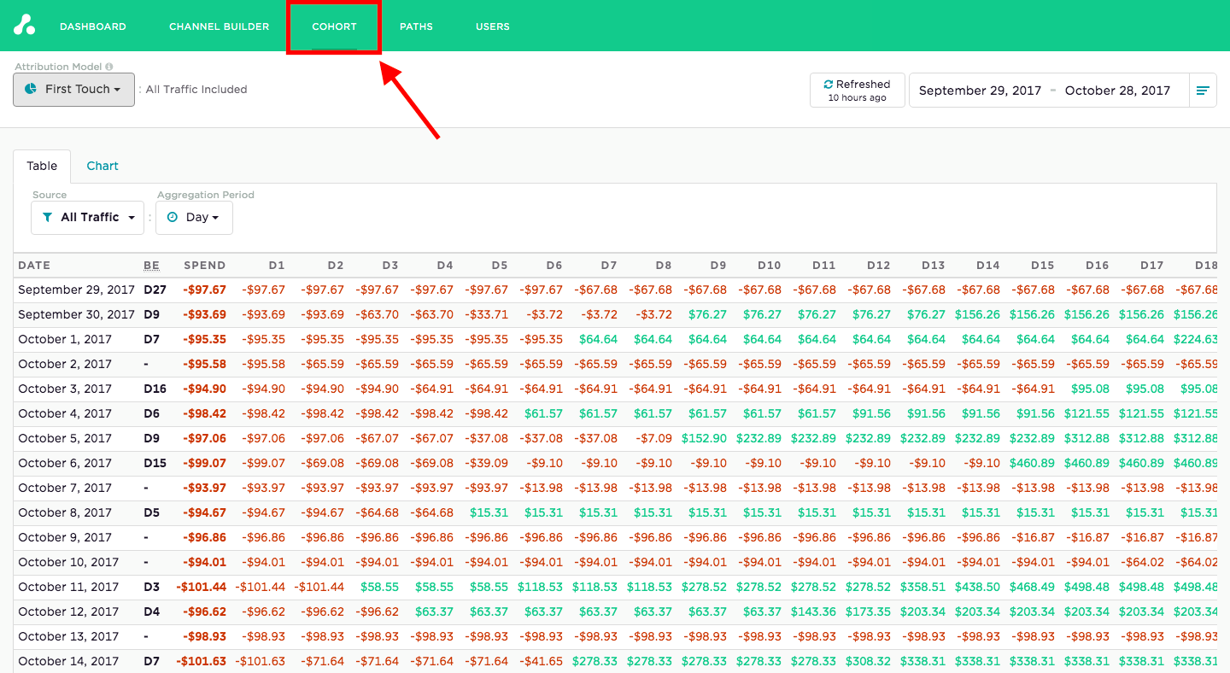Select the October 1, 2017 row date
The width and height of the screenshot is (1230, 673).
[x=65, y=339]
